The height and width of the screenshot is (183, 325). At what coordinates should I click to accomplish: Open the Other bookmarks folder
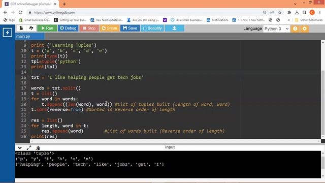click(309, 20)
